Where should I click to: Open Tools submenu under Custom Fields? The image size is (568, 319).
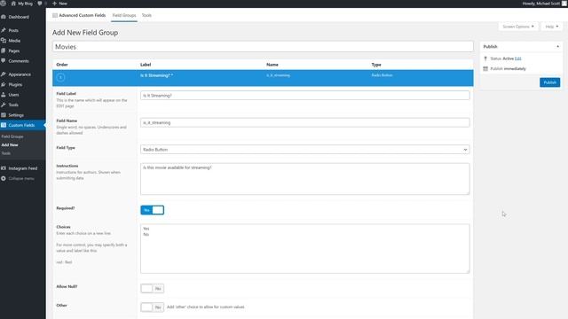click(x=6, y=153)
